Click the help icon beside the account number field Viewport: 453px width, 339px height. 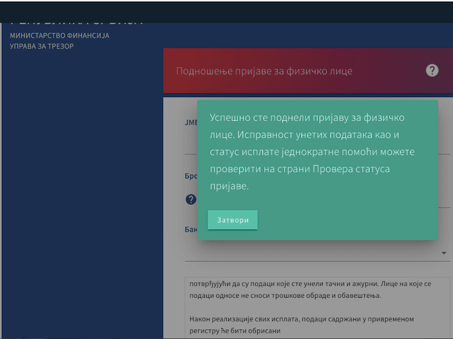(191, 199)
